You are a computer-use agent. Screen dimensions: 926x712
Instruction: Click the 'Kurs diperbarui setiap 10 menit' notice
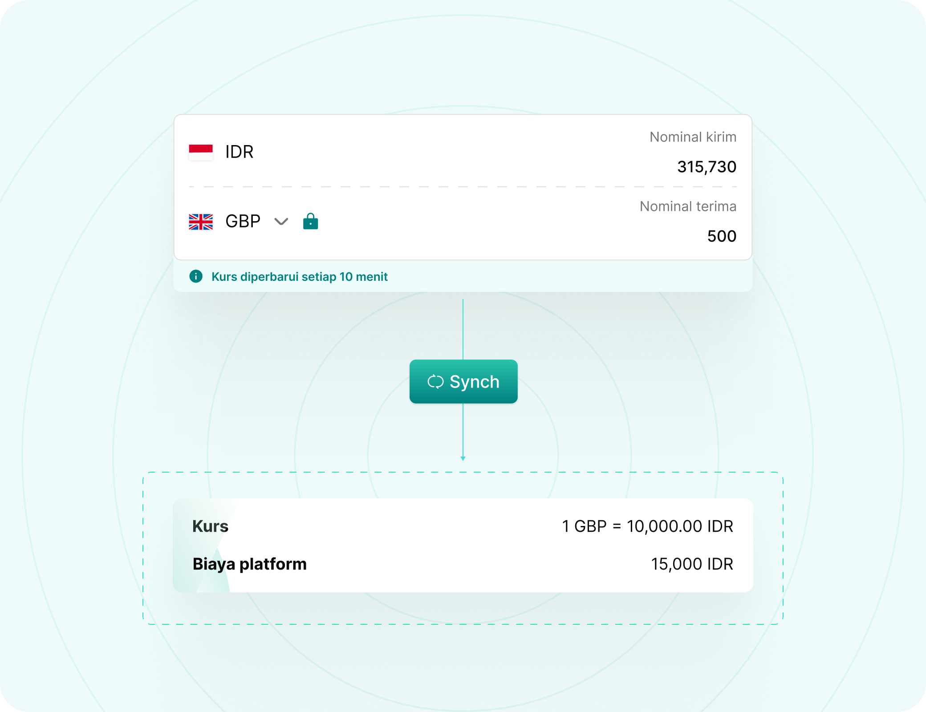tap(299, 277)
